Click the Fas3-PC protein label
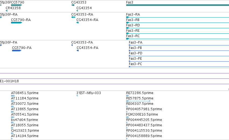The image size is (229, 140). coord(135,64)
